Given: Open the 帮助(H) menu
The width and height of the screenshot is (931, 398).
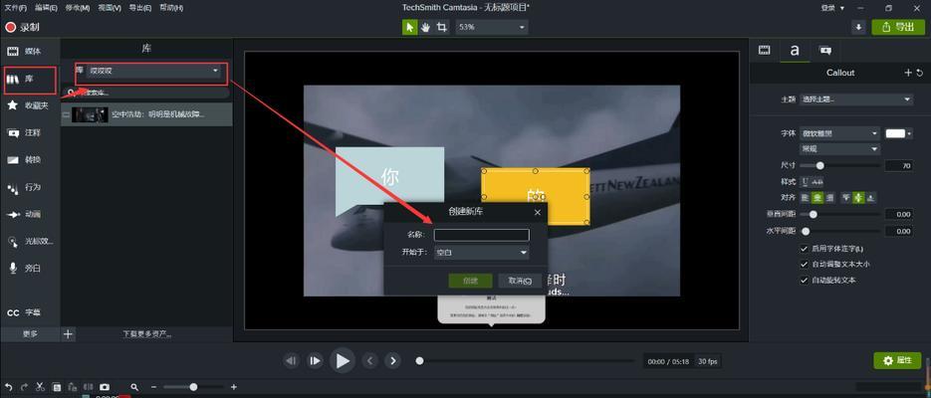Looking at the screenshot, I should point(171,8).
